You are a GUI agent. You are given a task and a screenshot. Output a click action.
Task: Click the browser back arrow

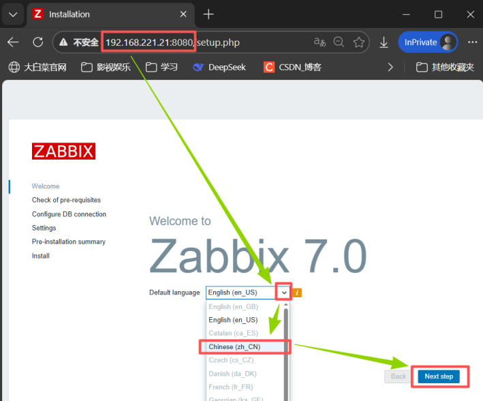13,42
